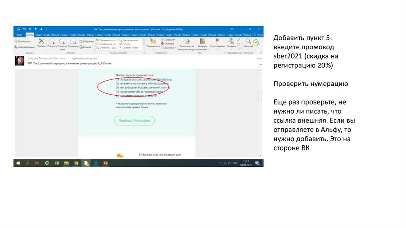The image size is (406, 228).
Task: Open Internet Explorer from the taskbar
Action: coord(47,163)
